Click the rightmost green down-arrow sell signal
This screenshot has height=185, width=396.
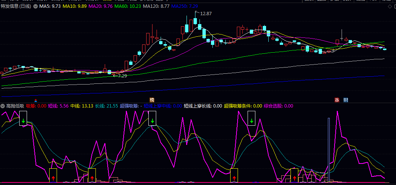252,120
